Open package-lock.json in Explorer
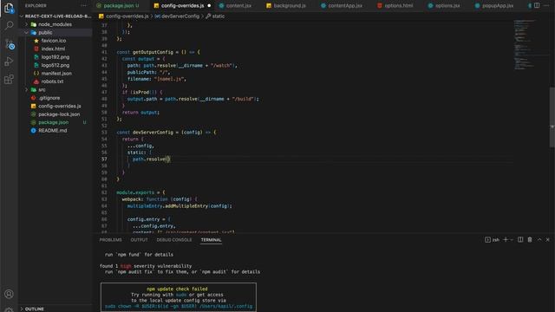The height and width of the screenshot is (312, 555). pos(59,114)
